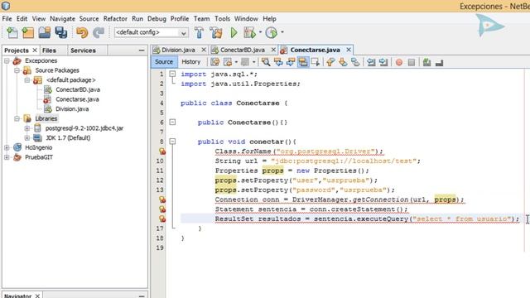Click the Debug Project icon
The image size is (530, 298).
coord(249,33)
